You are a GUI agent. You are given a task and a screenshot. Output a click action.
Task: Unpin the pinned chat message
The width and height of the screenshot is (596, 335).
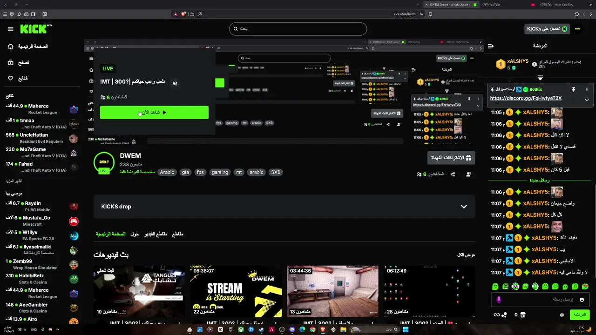point(573,89)
